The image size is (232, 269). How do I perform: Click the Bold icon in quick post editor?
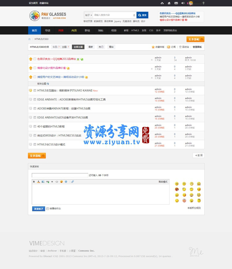click(34, 182)
